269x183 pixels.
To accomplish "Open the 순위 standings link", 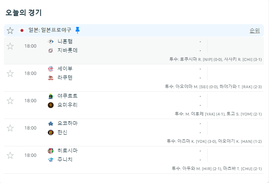I will click(255, 30).
